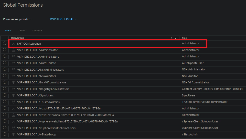Click the group icon beside VSPHERE.LOCAL\Administrators

[14, 57]
